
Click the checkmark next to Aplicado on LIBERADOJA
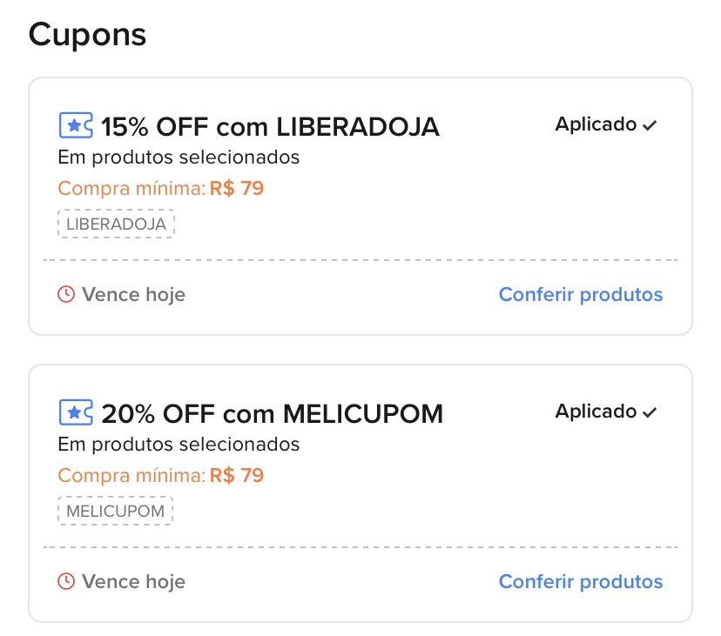(650, 125)
